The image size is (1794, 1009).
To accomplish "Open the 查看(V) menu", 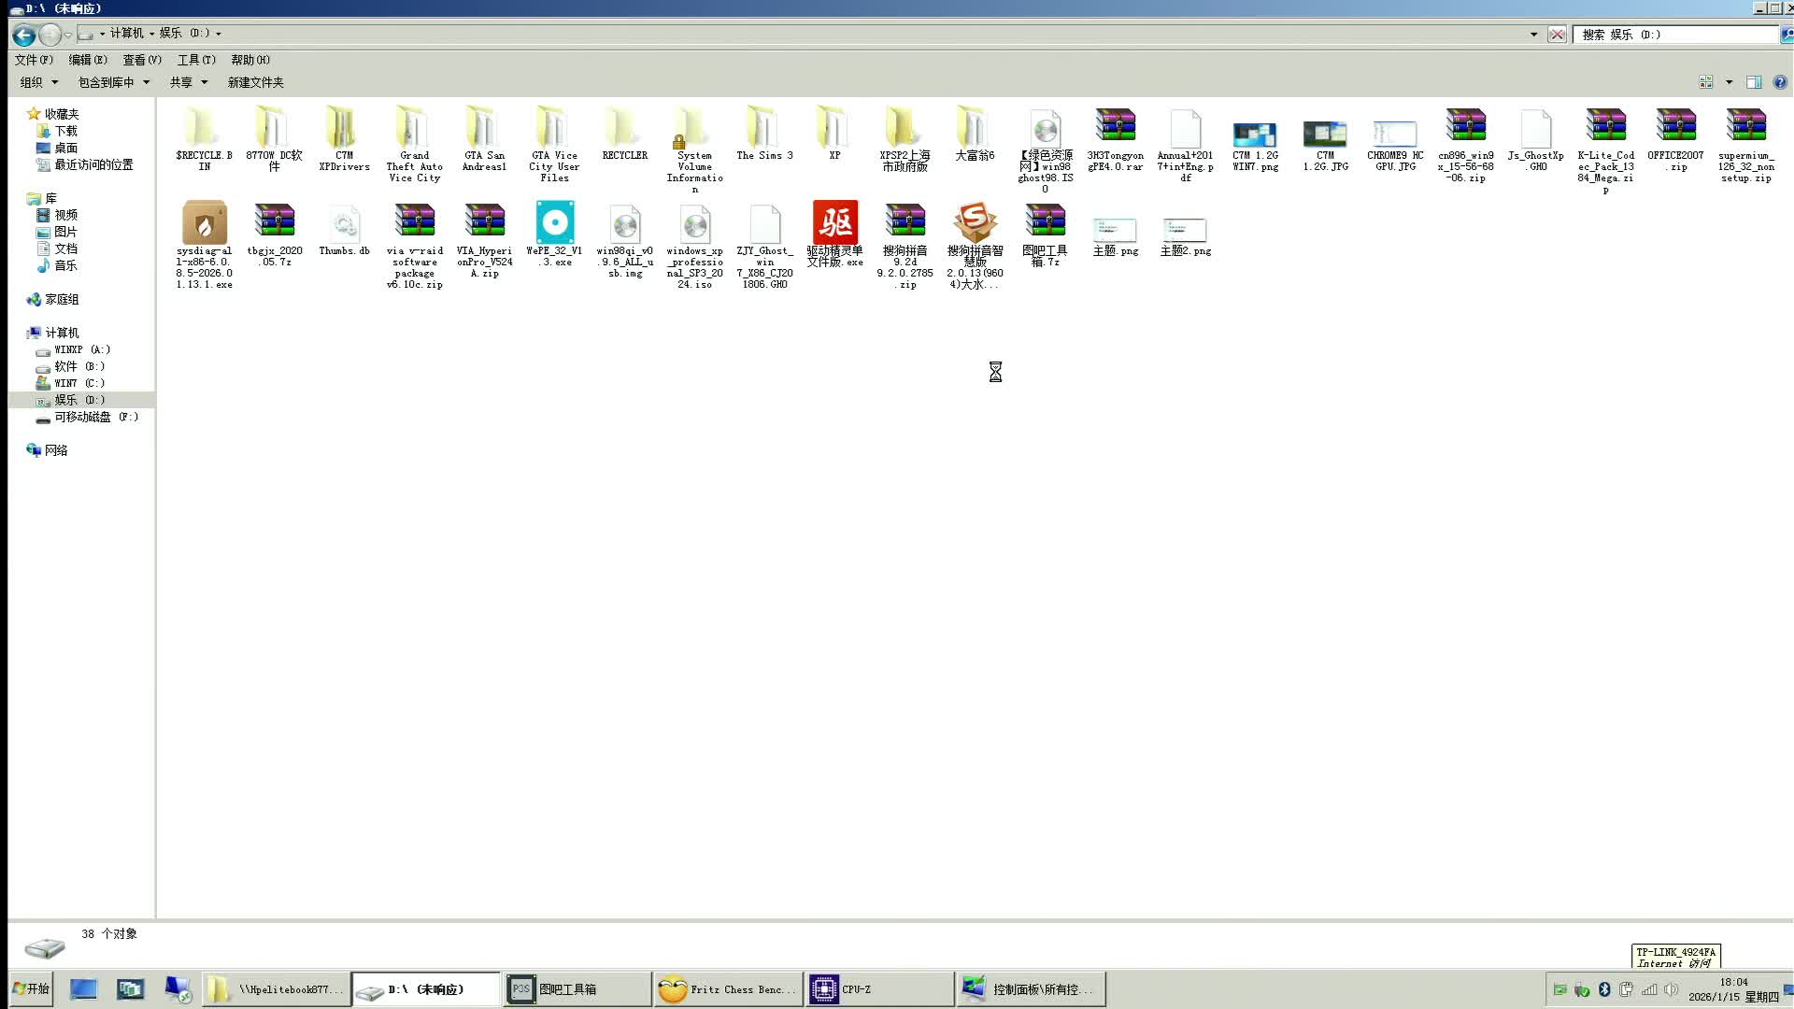I will [141, 59].
